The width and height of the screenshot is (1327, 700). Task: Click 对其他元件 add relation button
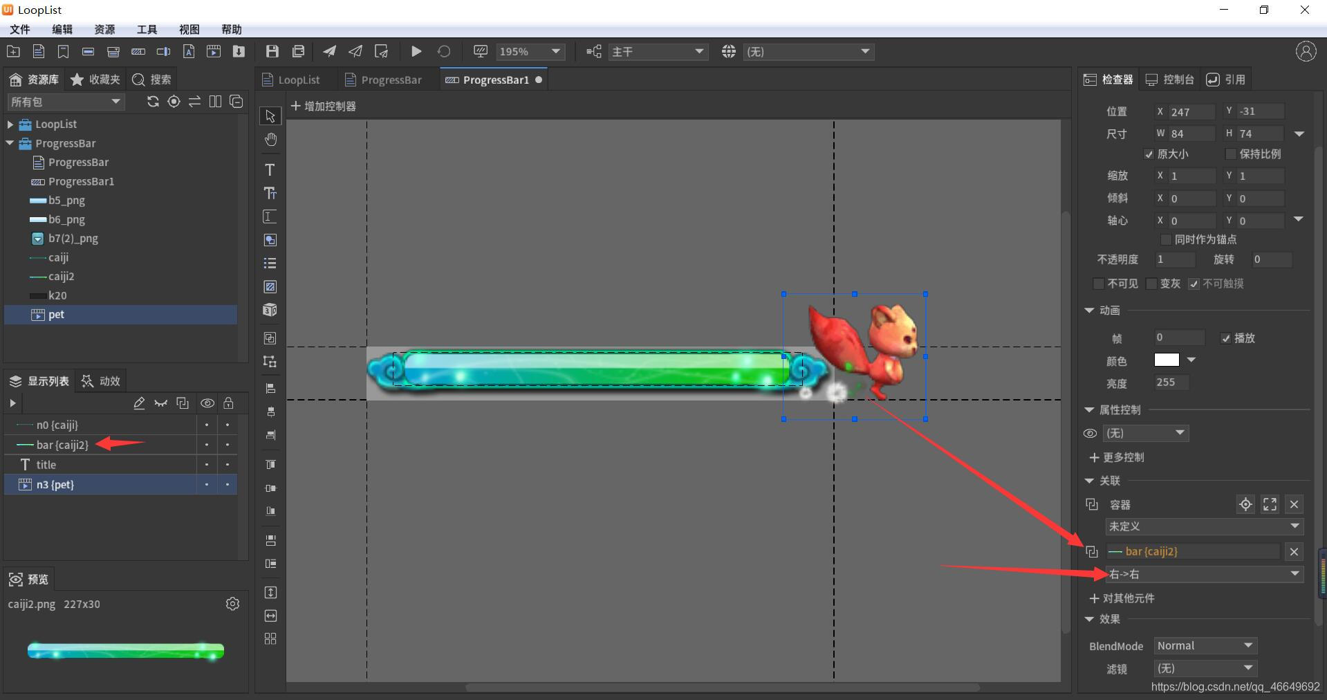(x=1122, y=598)
